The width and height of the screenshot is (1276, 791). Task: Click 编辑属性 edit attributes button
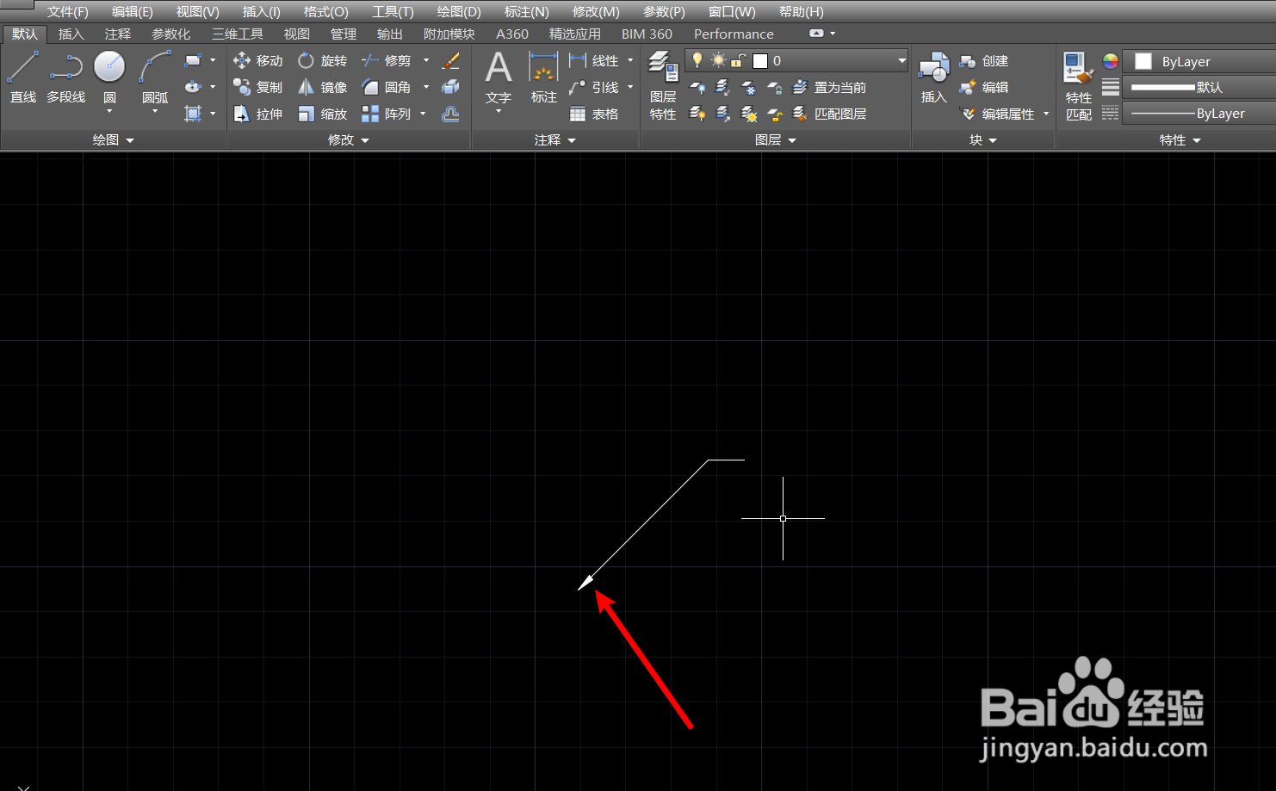(998, 114)
